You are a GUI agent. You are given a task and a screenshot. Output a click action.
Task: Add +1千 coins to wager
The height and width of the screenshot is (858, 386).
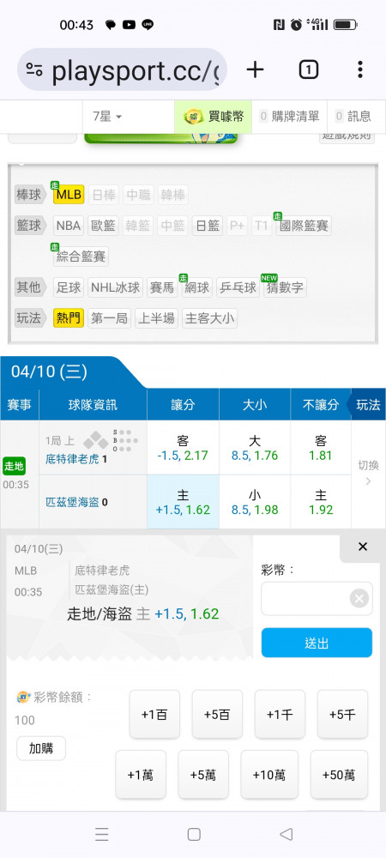click(280, 715)
